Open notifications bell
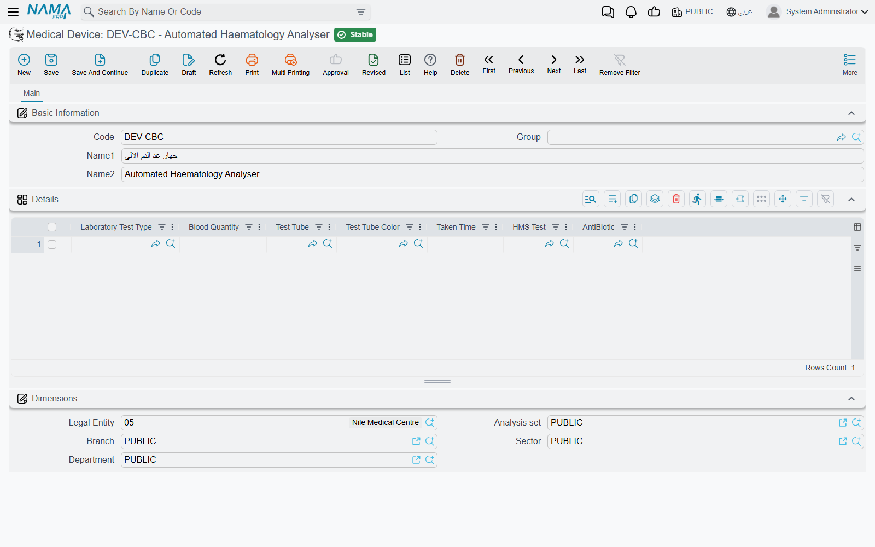Image resolution: width=875 pixels, height=547 pixels. coord(631,11)
